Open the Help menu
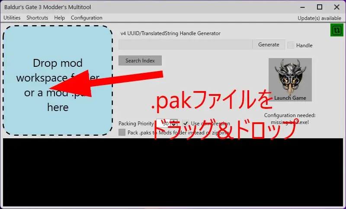The width and height of the screenshot is (346, 209). pyautogui.click(x=59, y=18)
